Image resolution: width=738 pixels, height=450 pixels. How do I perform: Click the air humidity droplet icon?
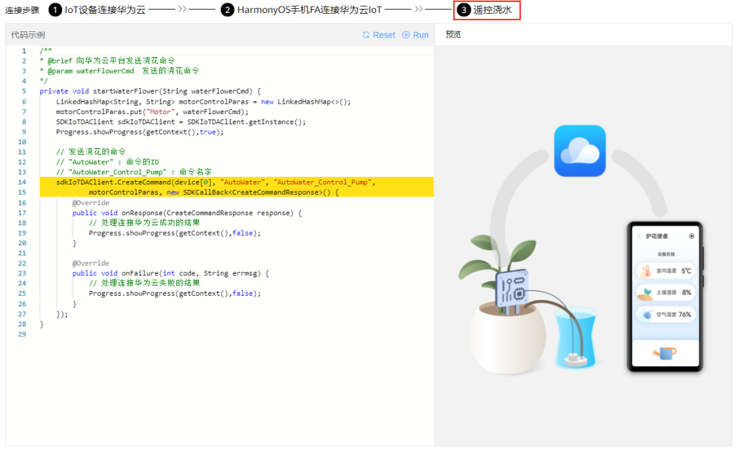point(646,315)
